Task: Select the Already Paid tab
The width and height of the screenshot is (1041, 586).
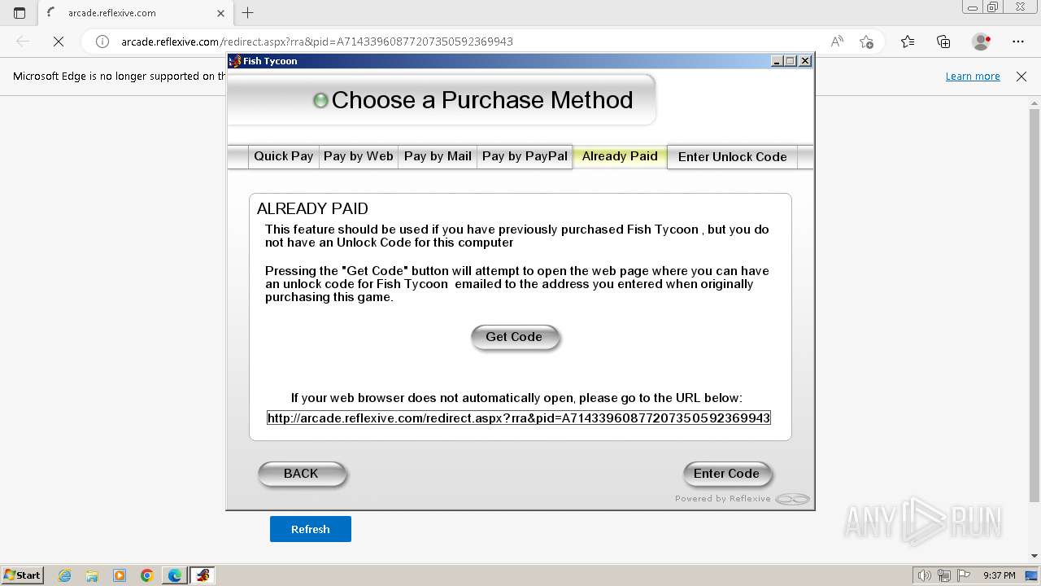Action: 620,156
